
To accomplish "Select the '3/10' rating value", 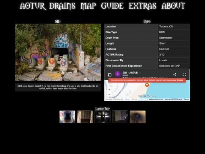I will pos(162,55).
